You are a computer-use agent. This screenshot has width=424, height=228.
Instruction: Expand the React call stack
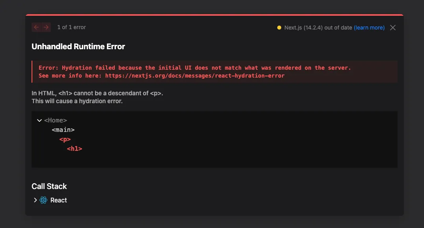click(x=35, y=200)
